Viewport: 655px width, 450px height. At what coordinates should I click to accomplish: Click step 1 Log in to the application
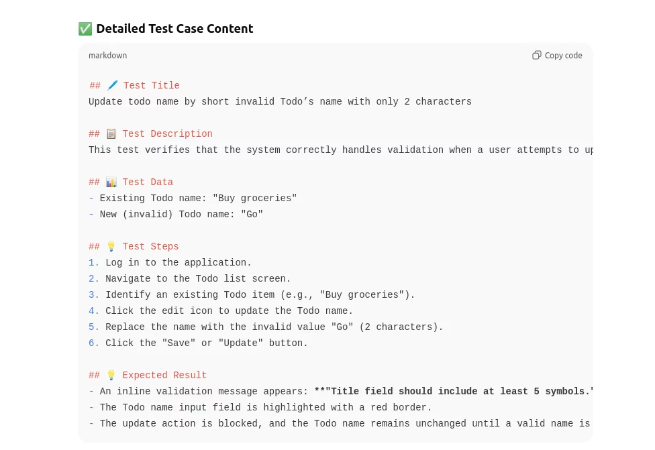(x=179, y=263)
